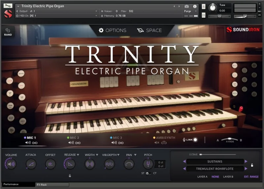Click MIC 3 chain link icon
This screenshot has height=189, width=264.
coord(121,143)
